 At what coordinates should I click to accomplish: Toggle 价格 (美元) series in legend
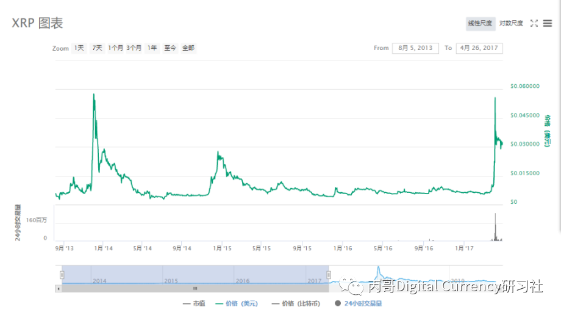pos(237,303)
